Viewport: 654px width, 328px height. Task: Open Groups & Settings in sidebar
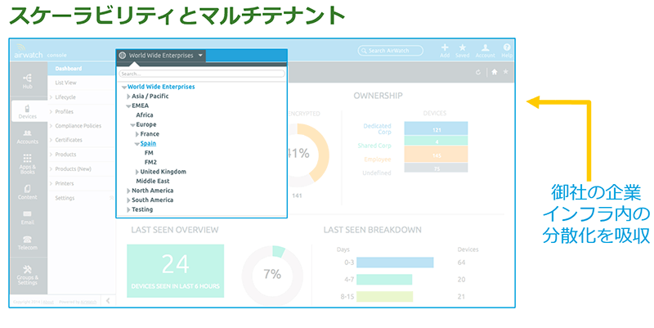click(x=28, y=274)
